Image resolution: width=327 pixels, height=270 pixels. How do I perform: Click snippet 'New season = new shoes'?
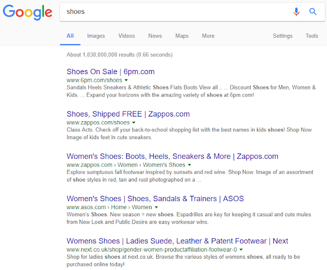click(x=189, y=218)
